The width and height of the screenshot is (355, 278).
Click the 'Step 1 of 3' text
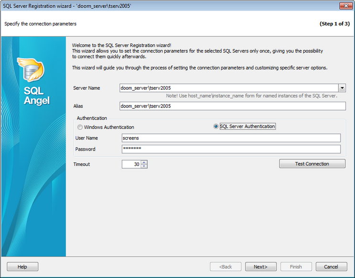(x=334, y=23)
